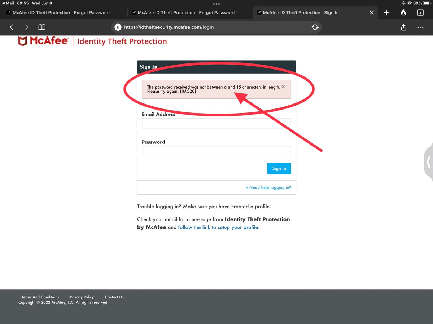The width and height of the screenshot is (433, 324).
Task: Tap the share icon in the toolbar
Action: (x=404, y=27)
